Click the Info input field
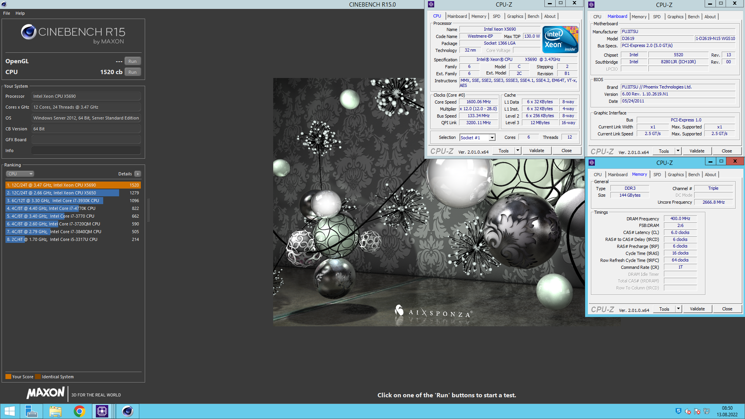 pos(86,151)
